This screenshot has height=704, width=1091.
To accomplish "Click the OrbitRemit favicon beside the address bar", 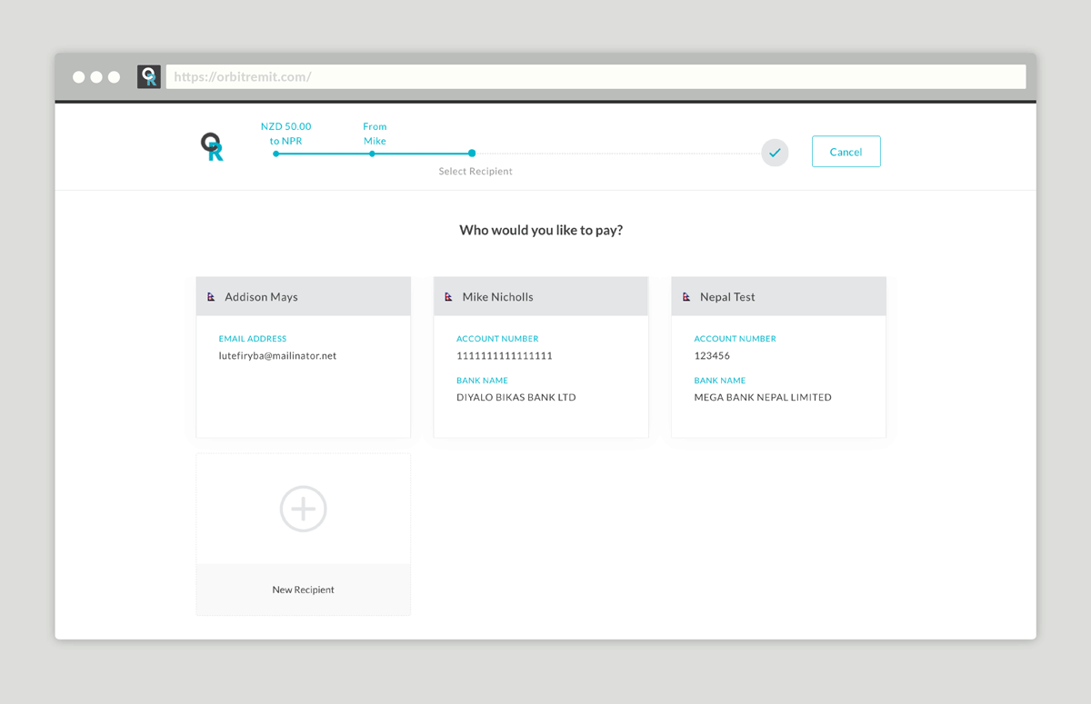I will (x=149, y=77).
